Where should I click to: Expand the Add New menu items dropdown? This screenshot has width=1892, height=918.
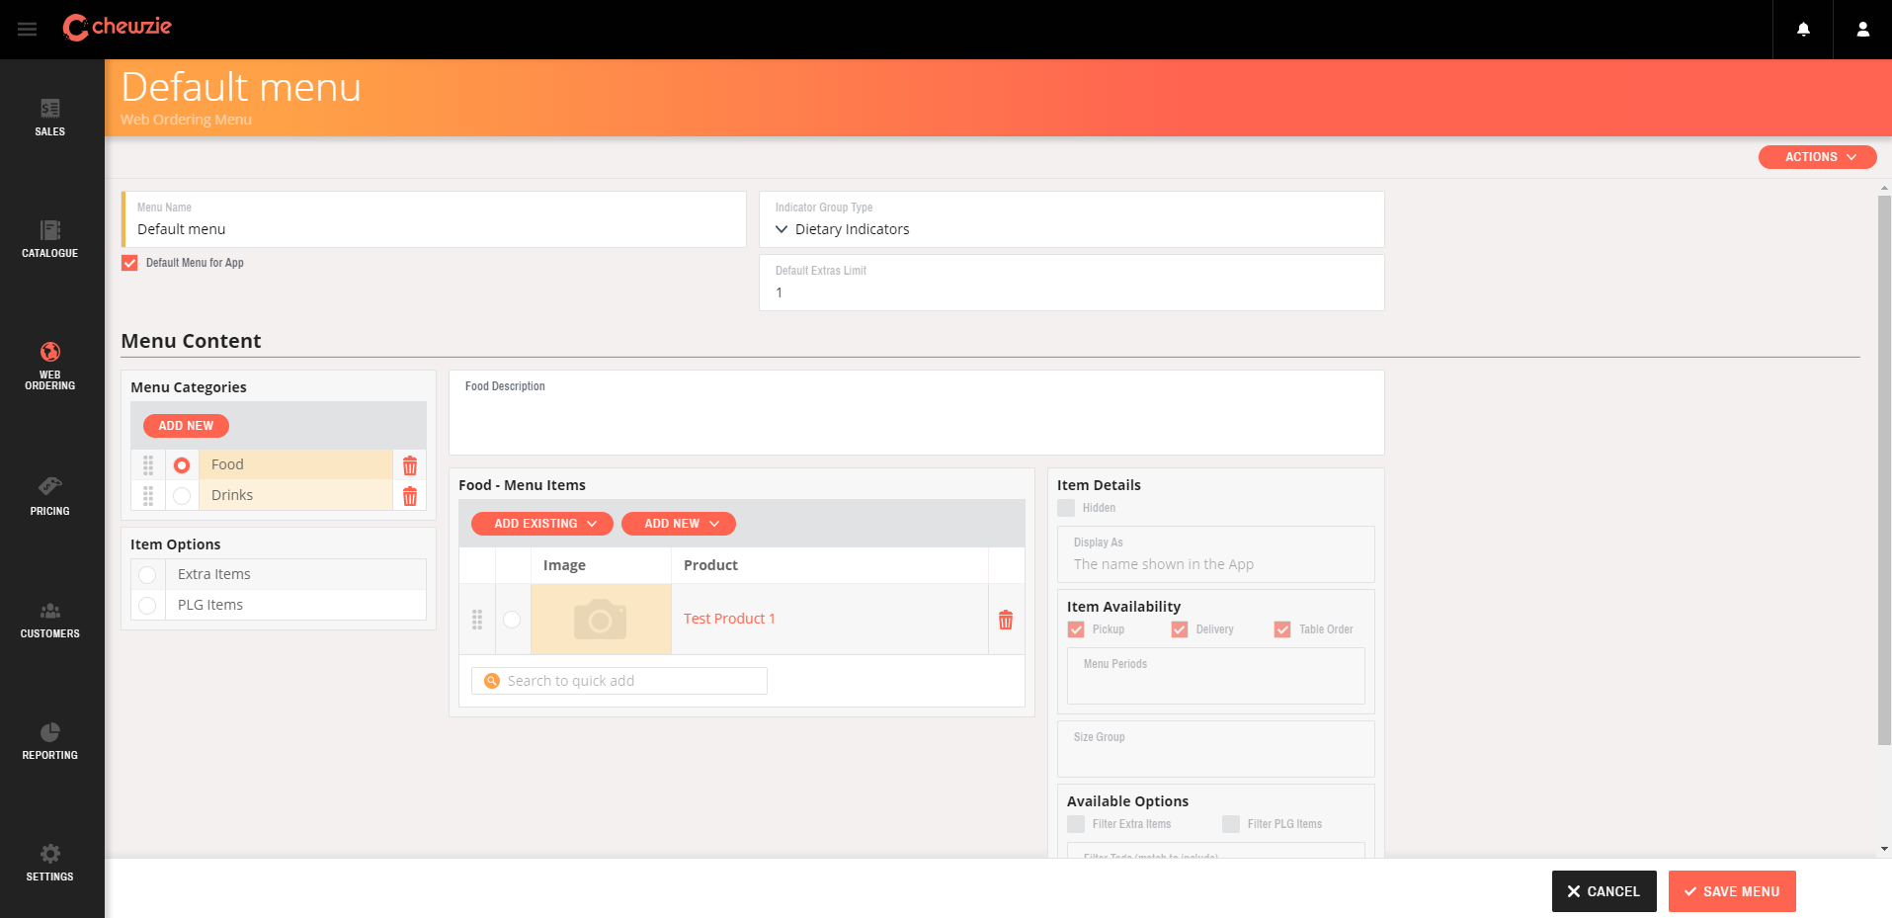pyautogui.click(x=679, y=524)
